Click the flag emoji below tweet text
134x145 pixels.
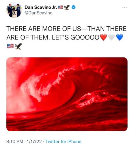tap(10, 46)
